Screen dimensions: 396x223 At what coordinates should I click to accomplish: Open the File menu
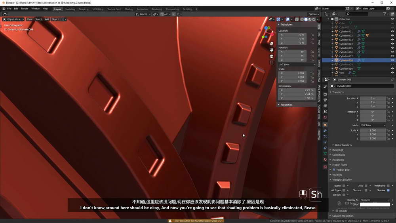point(9,9)
